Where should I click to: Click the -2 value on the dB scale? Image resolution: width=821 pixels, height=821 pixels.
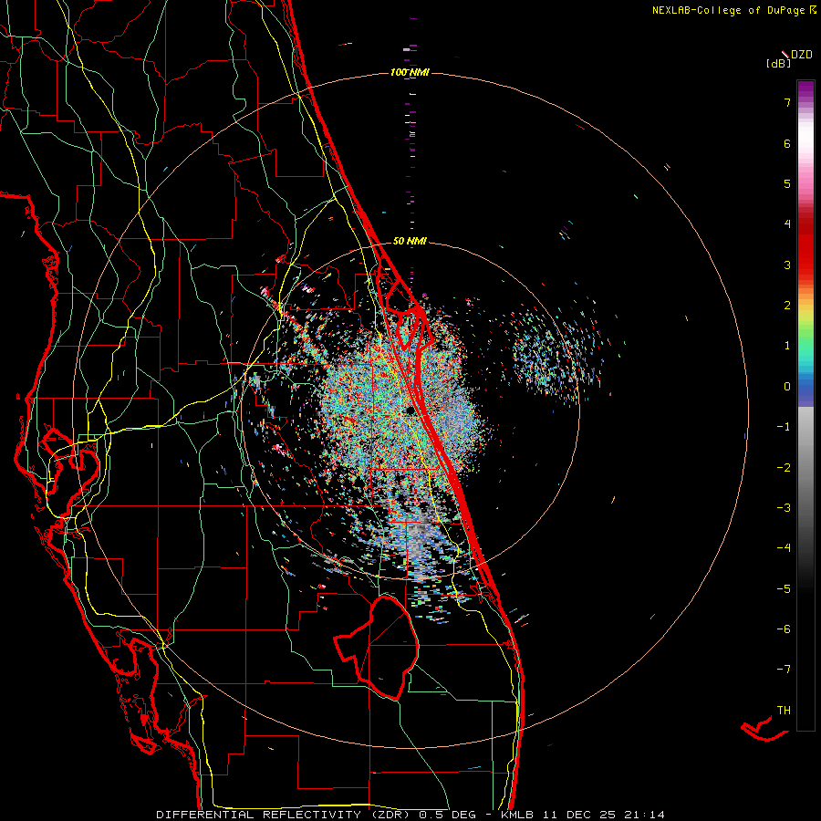[x=784, y=467]
